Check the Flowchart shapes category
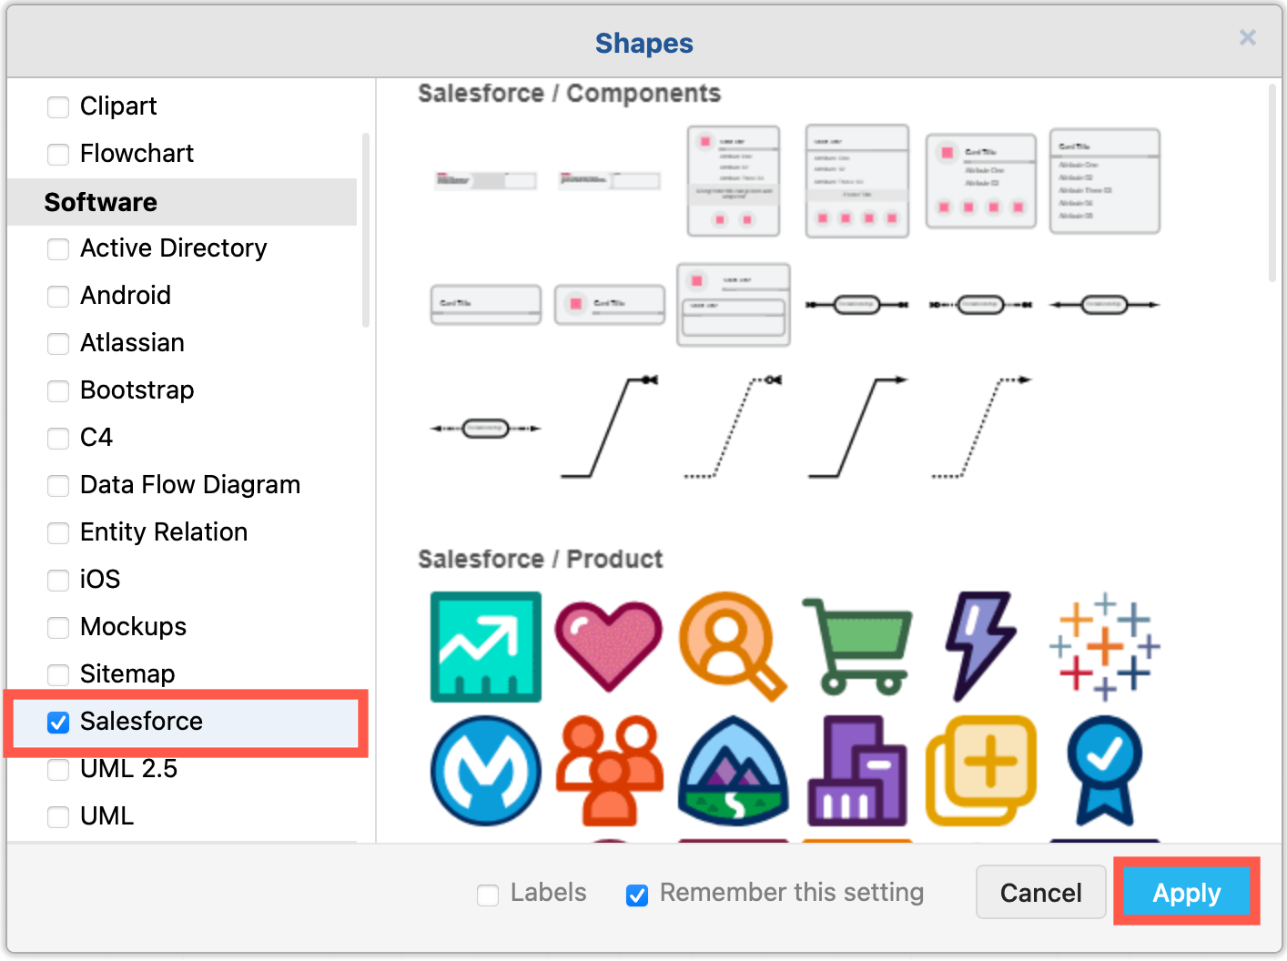 click(x=58, y=154)
